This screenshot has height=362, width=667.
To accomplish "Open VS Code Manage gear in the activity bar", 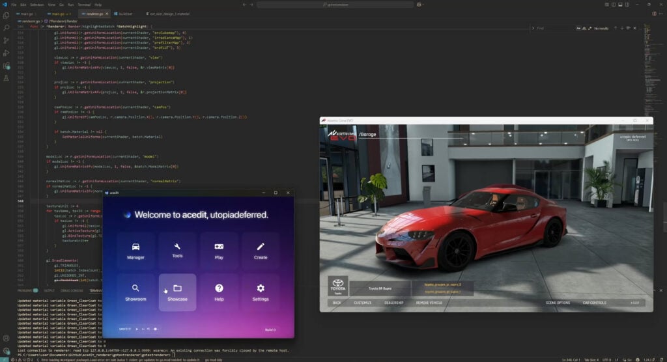I will tap(6, 351).
